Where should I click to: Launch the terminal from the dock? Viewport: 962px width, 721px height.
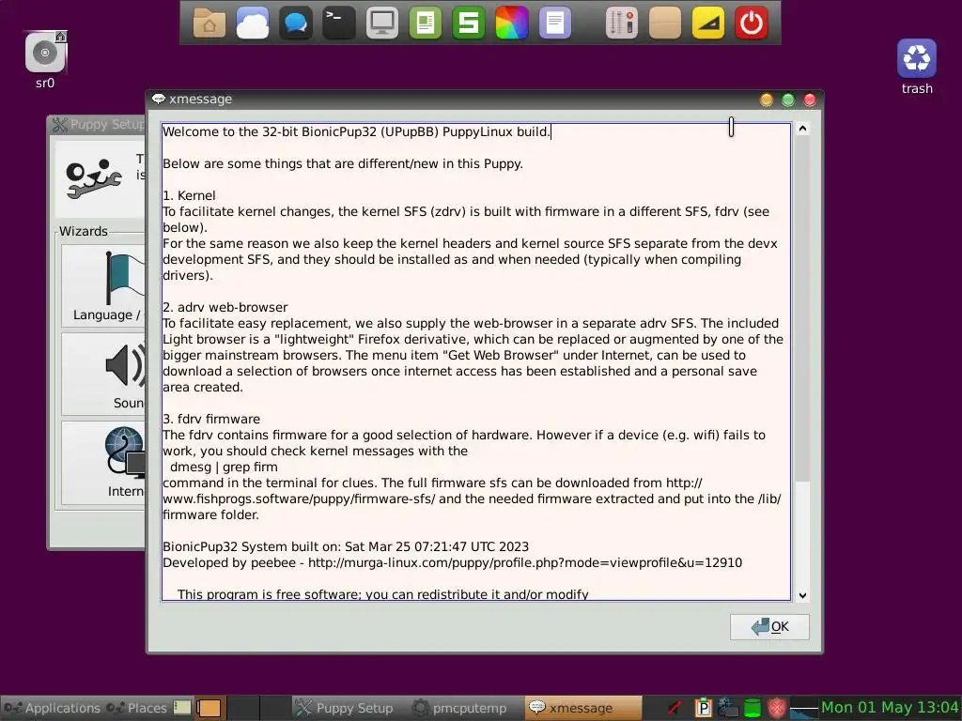338,23
